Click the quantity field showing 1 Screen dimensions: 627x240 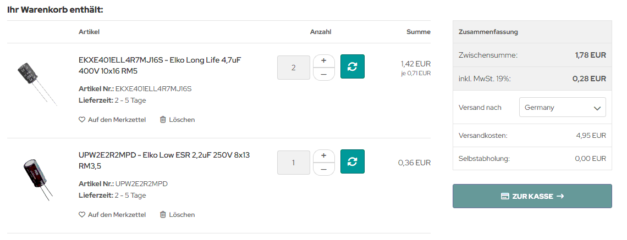(x=294, y=163)
